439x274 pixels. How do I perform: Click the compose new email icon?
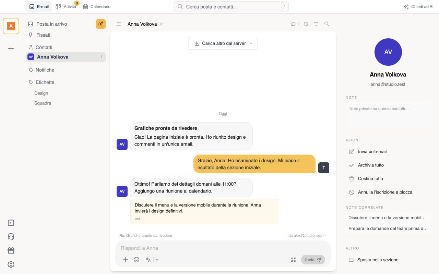tap(101, 24)
